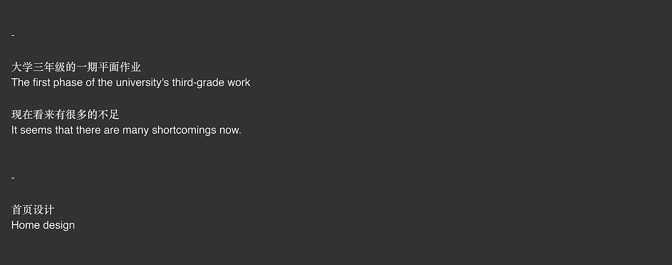Click the word "third-grade"
Image resolution: width=672 pixels, height=265 pixels.
tap(198, 82)
